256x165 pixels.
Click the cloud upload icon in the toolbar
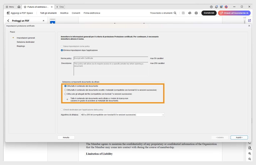[x=190, y=13]
